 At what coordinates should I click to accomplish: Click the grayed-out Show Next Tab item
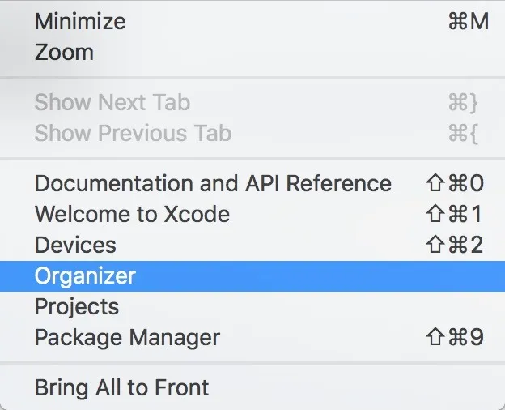112,103
